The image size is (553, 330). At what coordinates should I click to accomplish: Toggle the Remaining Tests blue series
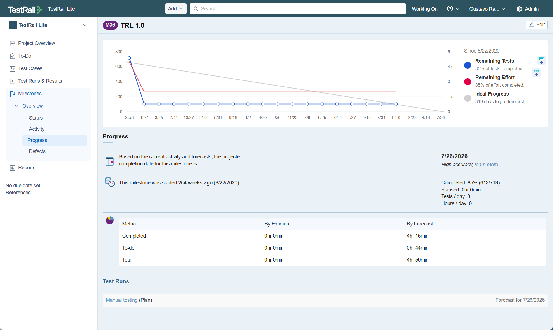pyautogui.click(x=468, y=65)
